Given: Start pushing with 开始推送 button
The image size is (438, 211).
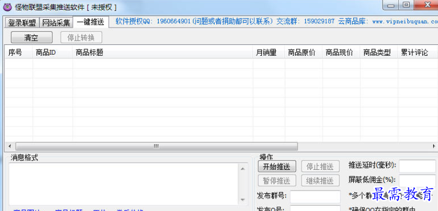Looking at the screenshot, I should [277, 167].
